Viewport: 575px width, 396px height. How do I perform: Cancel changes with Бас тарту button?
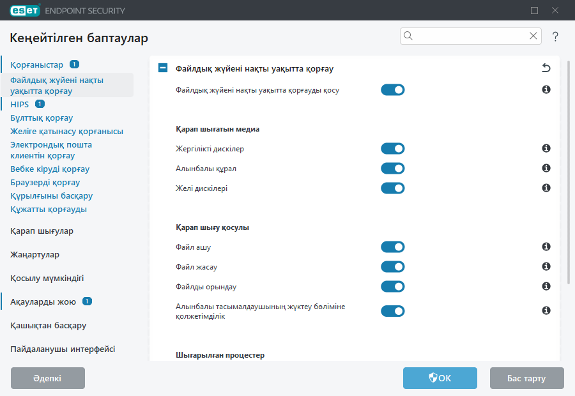click(x=526, y=377)
